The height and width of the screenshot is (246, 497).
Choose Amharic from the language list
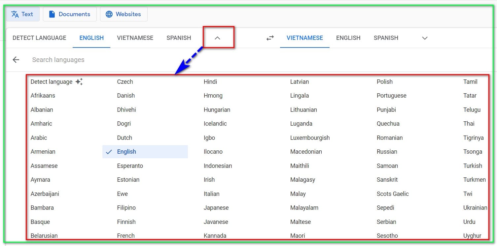pos(41,124)
